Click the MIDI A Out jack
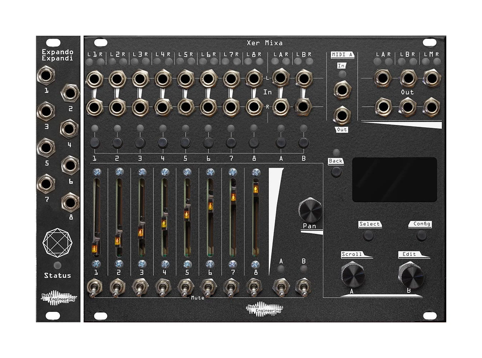The height and width of the screenshot is (358, 482). [x=342, y=115]
